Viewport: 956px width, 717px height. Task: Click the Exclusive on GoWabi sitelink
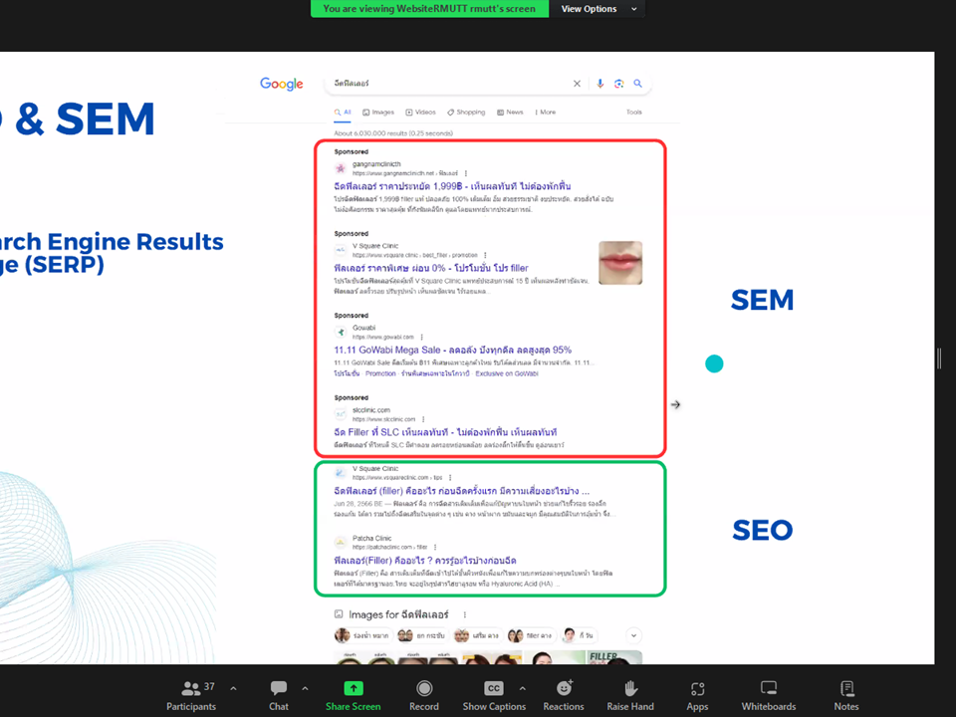tap(507, 373)
